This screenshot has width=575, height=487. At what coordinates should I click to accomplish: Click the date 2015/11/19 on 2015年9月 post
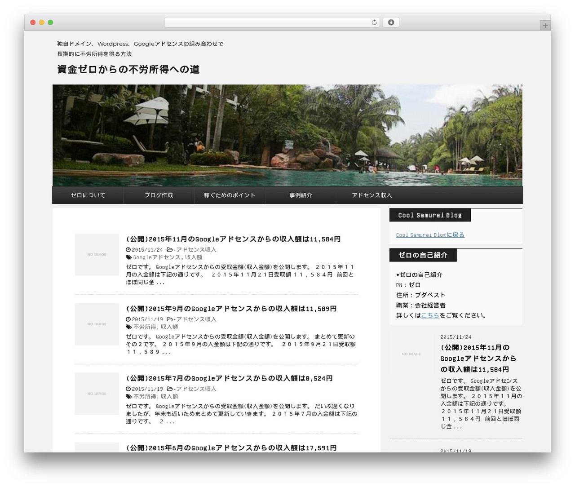tap(147, 319)
